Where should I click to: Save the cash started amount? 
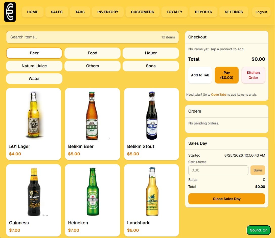coord(258,170)
